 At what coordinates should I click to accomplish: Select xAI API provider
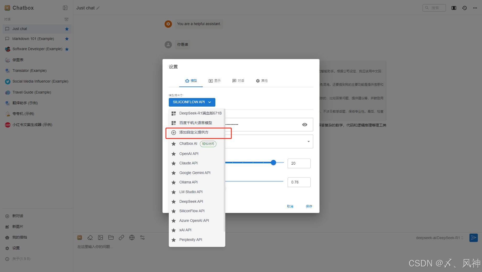[197, 230]
